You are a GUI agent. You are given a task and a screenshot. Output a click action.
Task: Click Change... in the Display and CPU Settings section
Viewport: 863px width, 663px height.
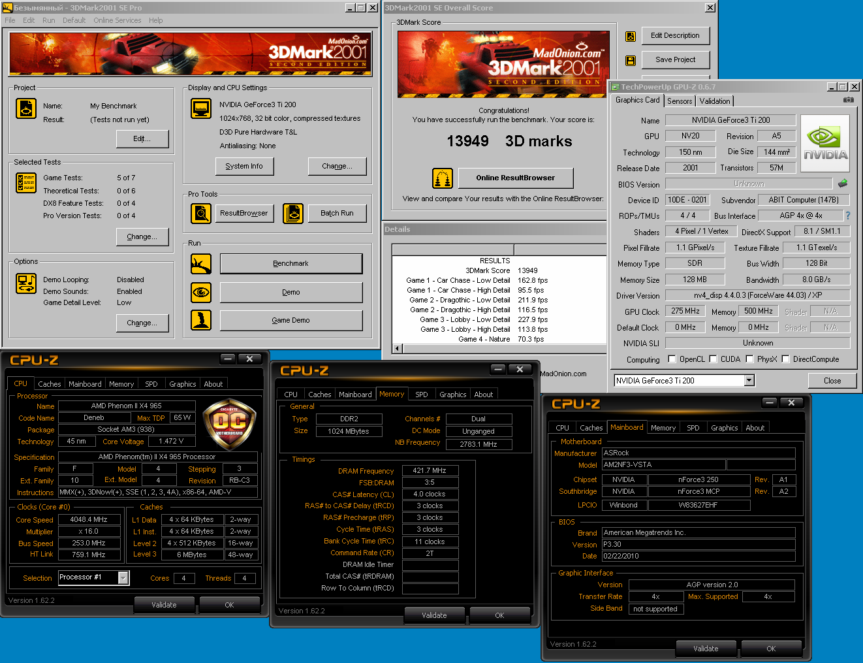pyautogui.click(x=337, y=167)
